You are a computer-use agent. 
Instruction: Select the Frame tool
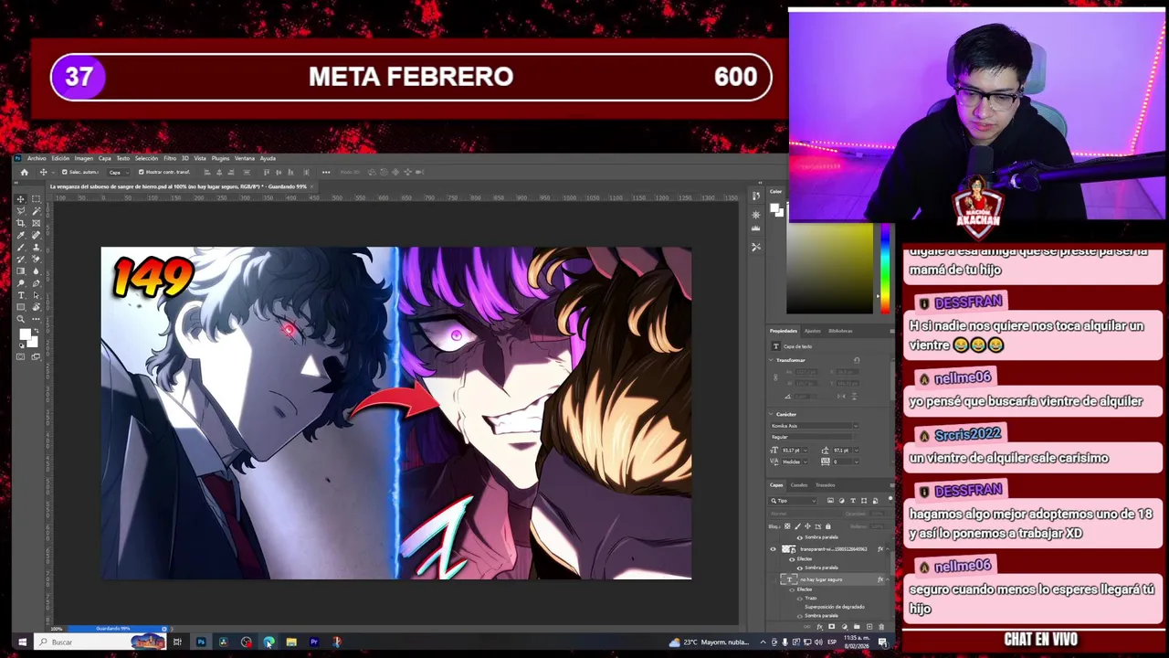click(x=36, y=223)
